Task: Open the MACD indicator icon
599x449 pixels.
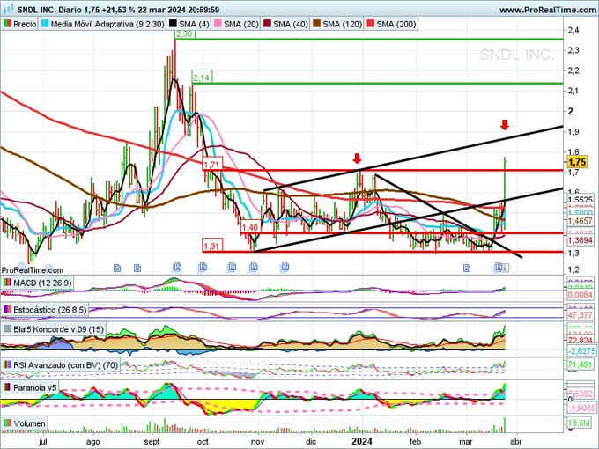Action: point(7,283)
